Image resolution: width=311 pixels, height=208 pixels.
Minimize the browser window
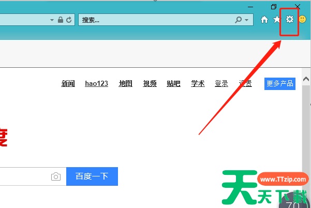250,7
